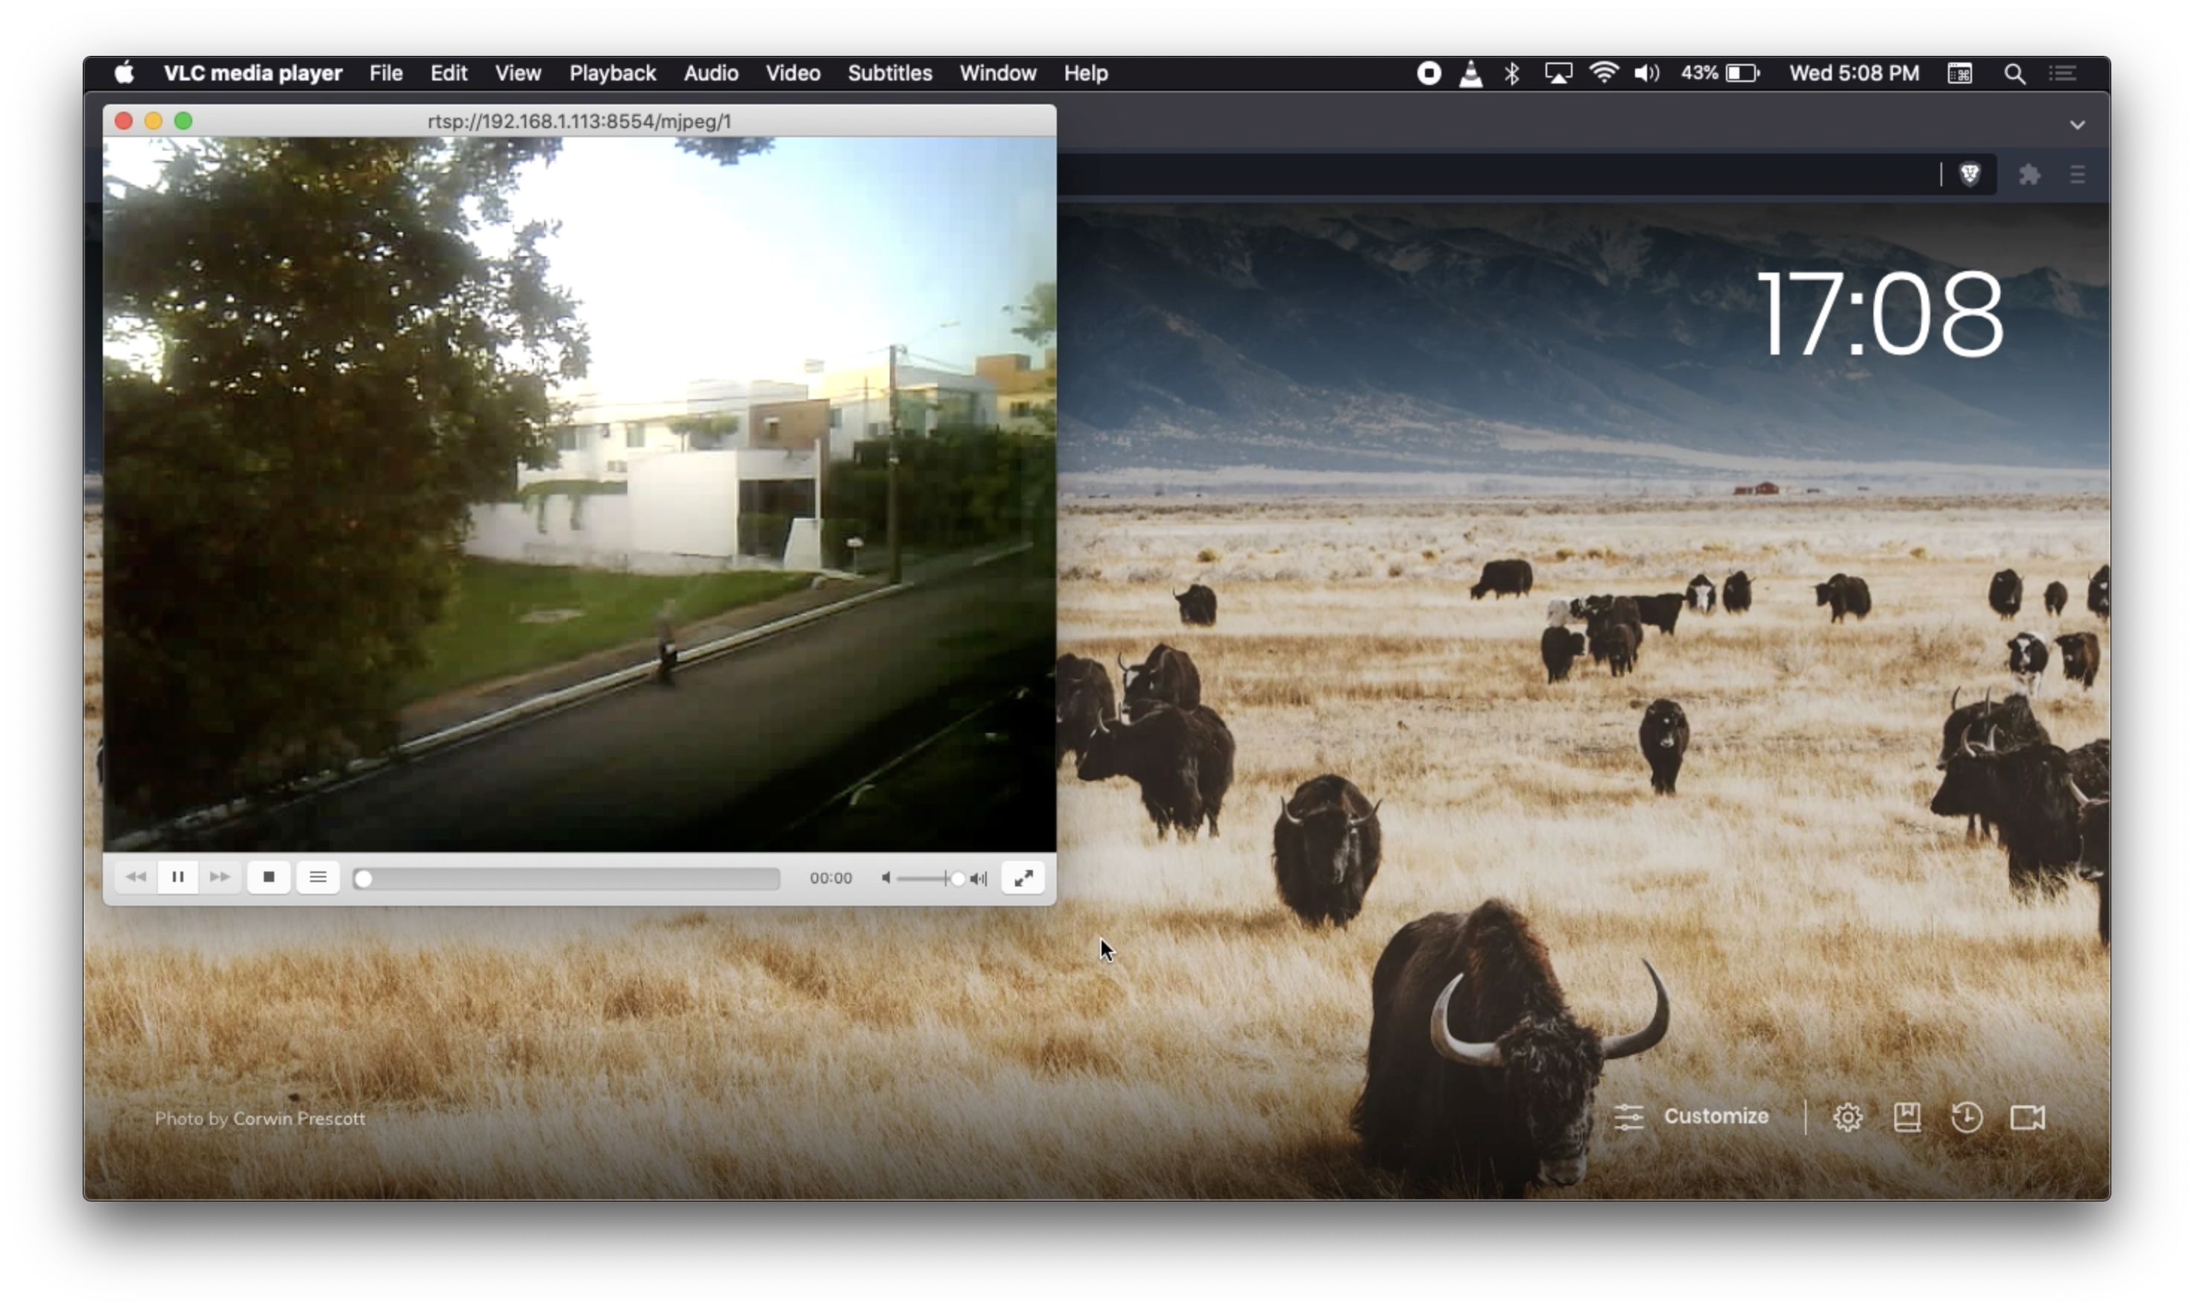This screenshot has width=2194, height=1311.
Task: Click the rtsp stream title bar
Action: click(x=580, y=121)
